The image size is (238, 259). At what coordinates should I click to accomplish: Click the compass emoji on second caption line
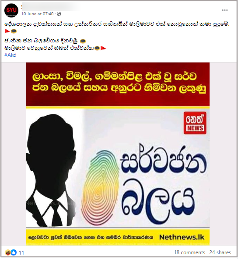[83, 41]
